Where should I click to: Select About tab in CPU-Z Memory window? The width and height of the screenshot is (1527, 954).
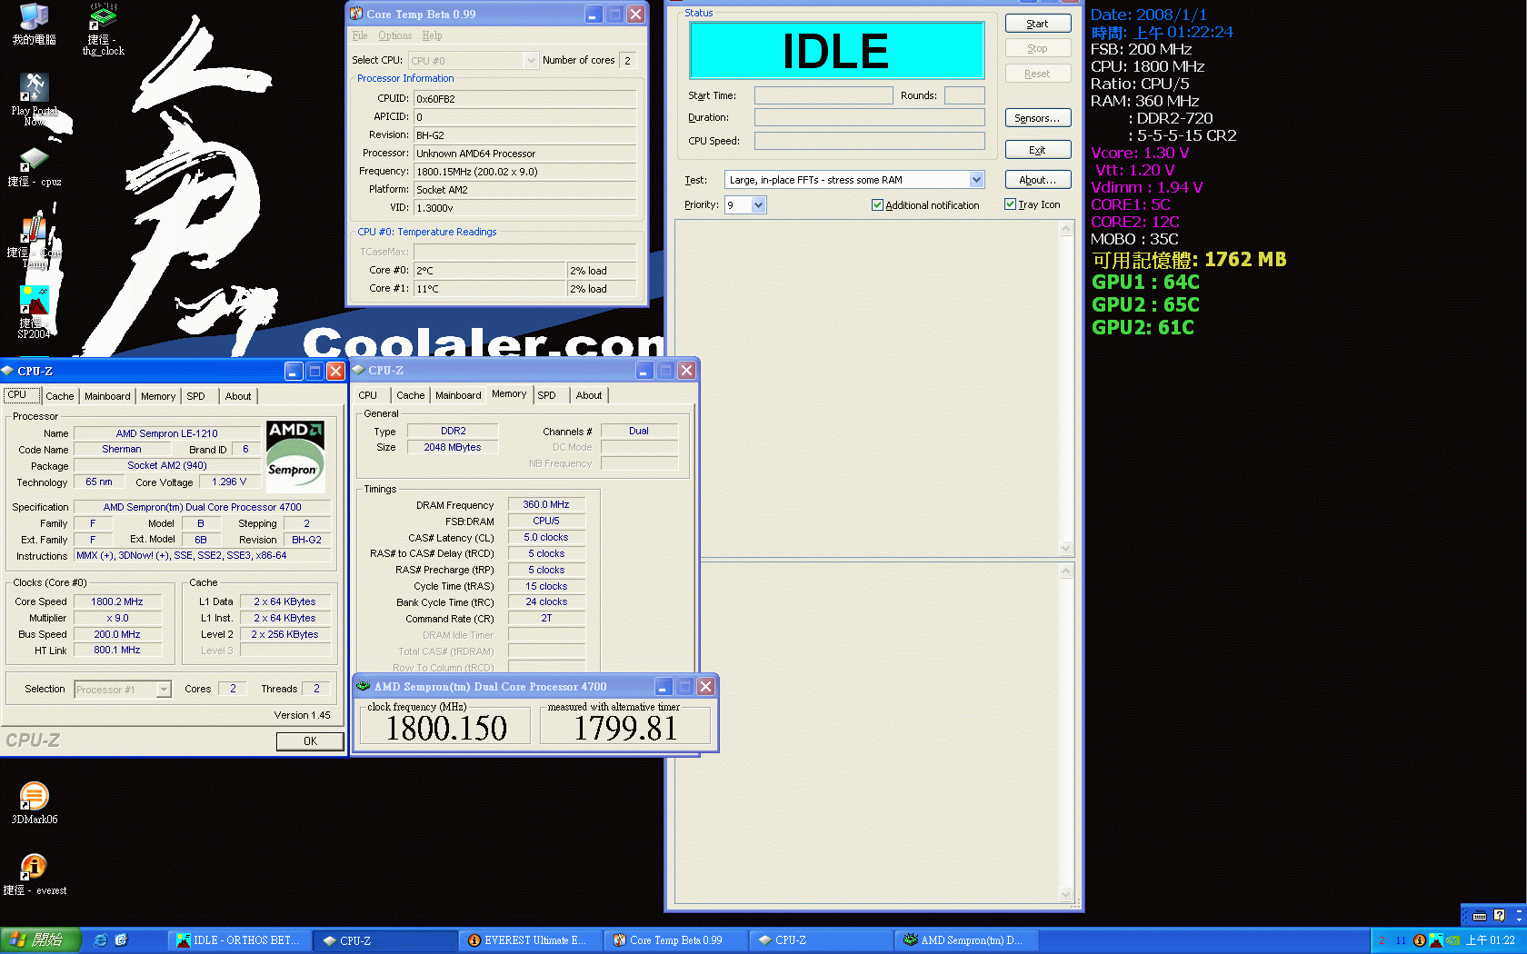tap(589, 395)
